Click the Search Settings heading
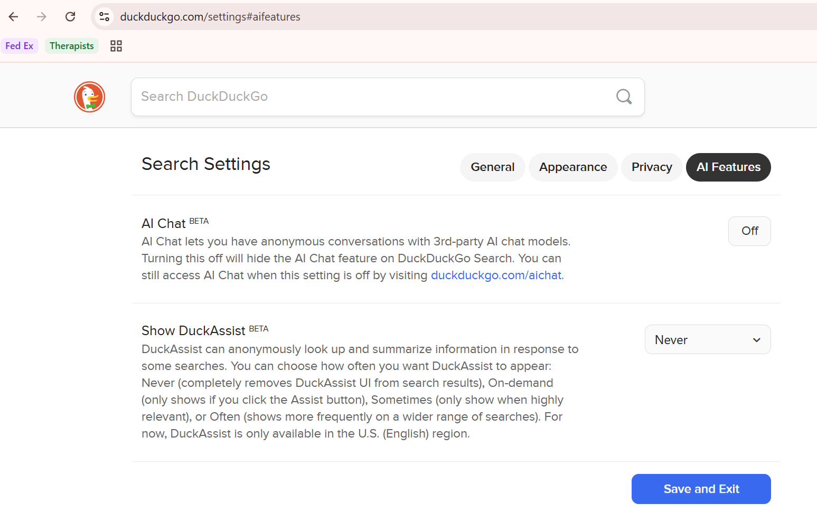The image size is (817, 532). 206,164
